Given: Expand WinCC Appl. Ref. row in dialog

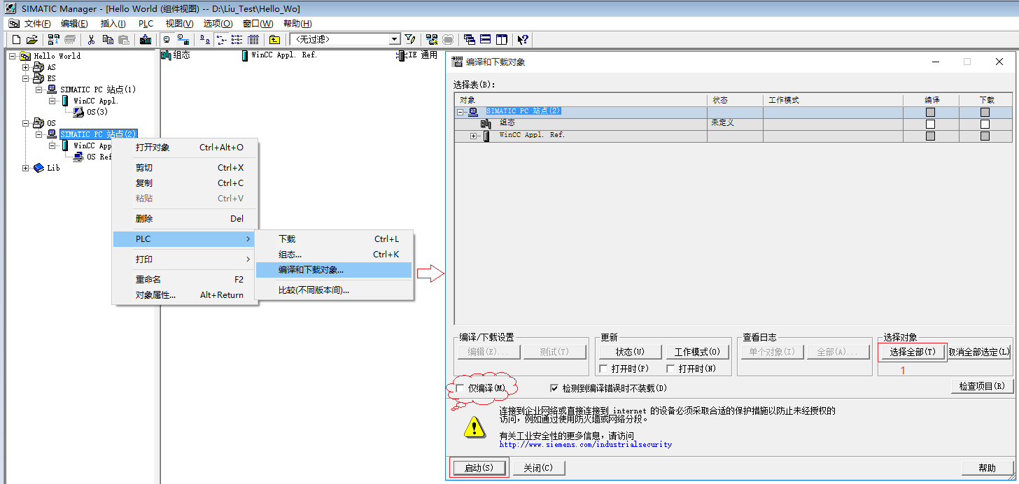Looking at the screenshot, I should point(474,136).
